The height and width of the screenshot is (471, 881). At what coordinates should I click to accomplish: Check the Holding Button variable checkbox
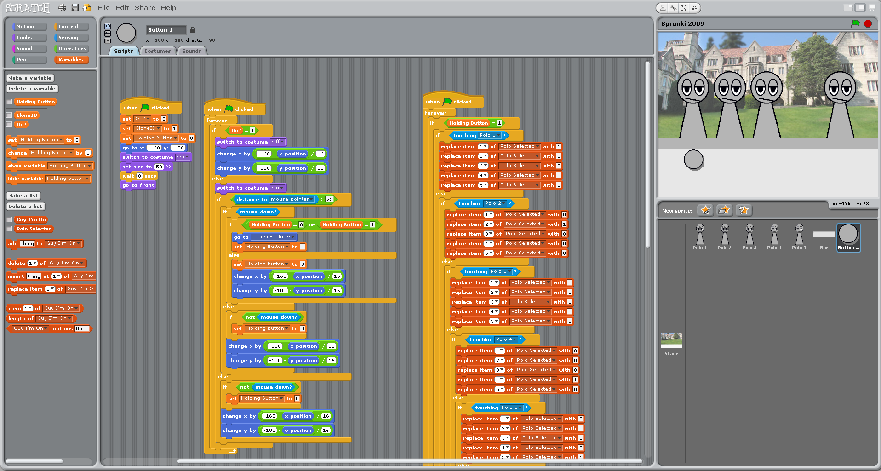pos(9,102)
